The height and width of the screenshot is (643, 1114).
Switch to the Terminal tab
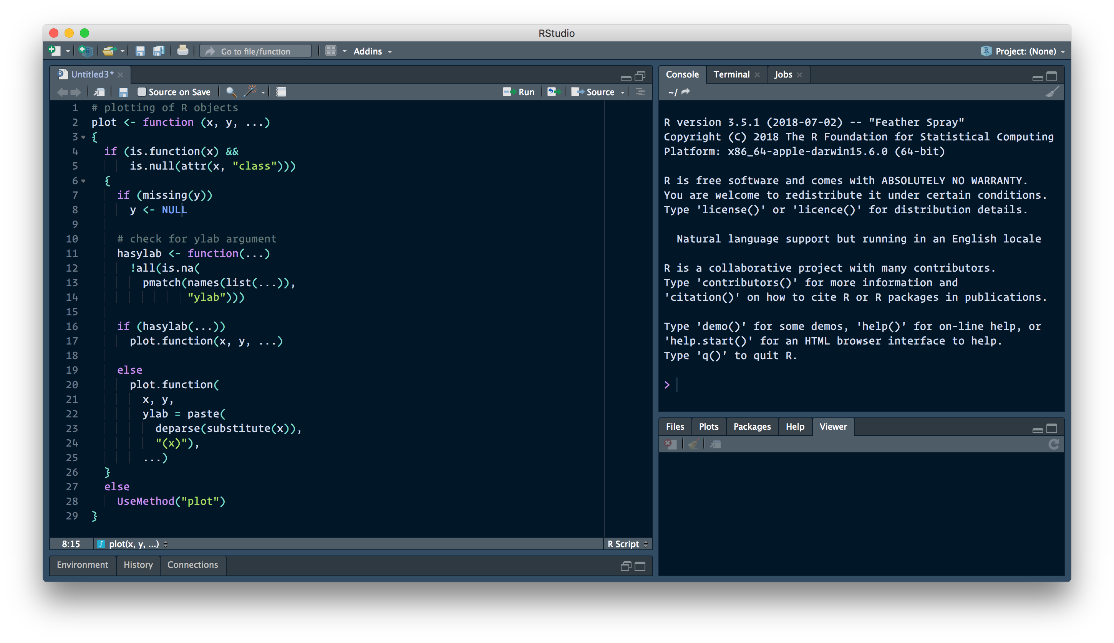pyautogui.click(x=731, y=74)
